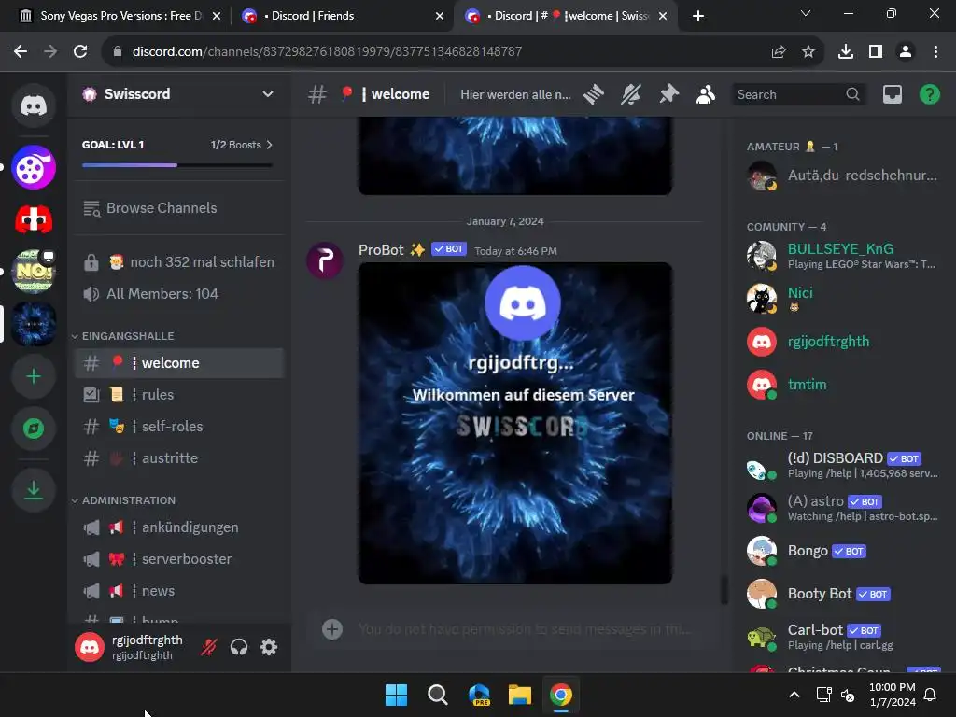Open Chrome profile icon
This screenshot has width=956, height=717.
tap(906, 52)
